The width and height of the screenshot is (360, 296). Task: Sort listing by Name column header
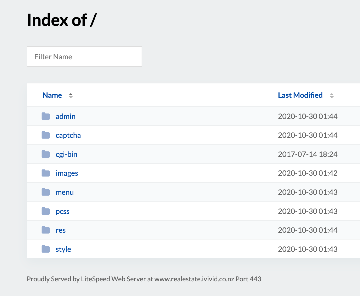(52, 95)
